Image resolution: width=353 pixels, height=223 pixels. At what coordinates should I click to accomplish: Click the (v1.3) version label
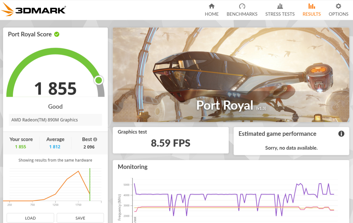point(261,108)
